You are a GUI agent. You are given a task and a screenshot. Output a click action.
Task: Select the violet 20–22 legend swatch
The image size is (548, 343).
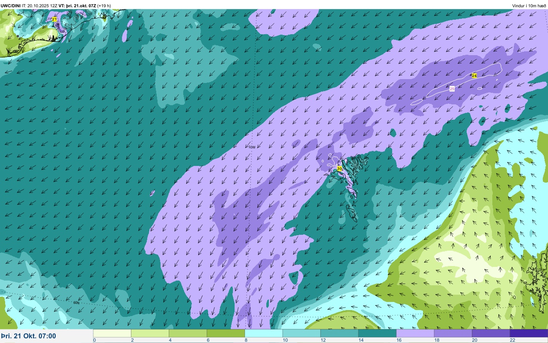[x=491, y=333]
